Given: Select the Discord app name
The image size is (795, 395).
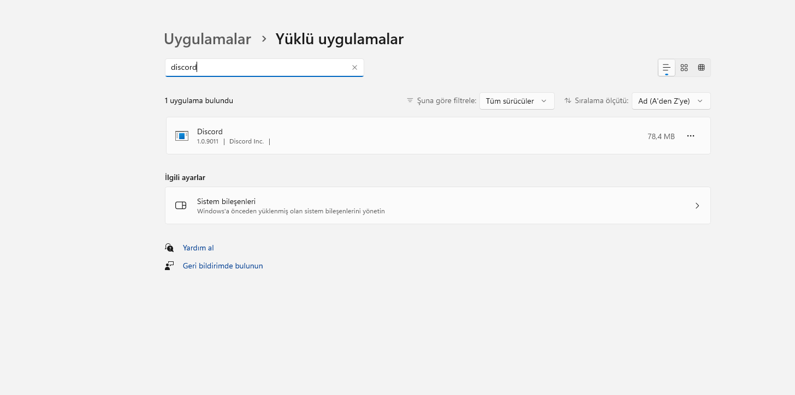Looking at the screenshot, I should click(x=210, y=131).
